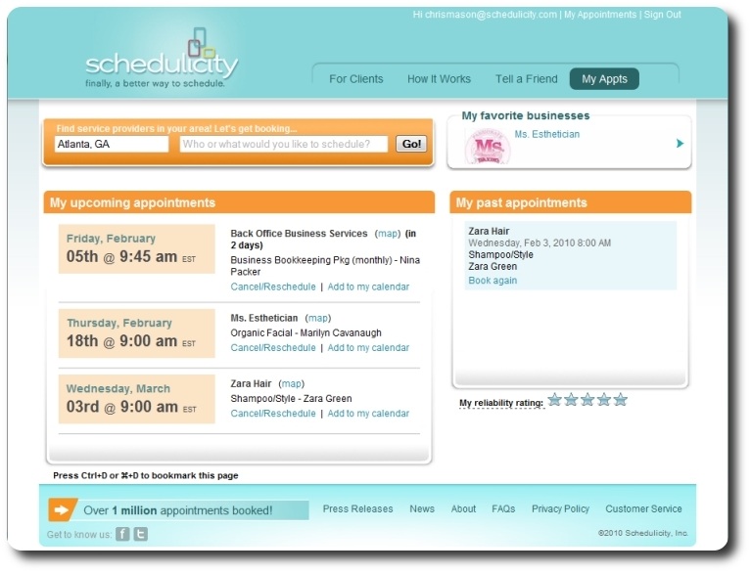This screenshot has width=751, height=573.
Task: Click 'Organic Facial - Marilyn Cavanaugh' text
Action: (306, 332)
